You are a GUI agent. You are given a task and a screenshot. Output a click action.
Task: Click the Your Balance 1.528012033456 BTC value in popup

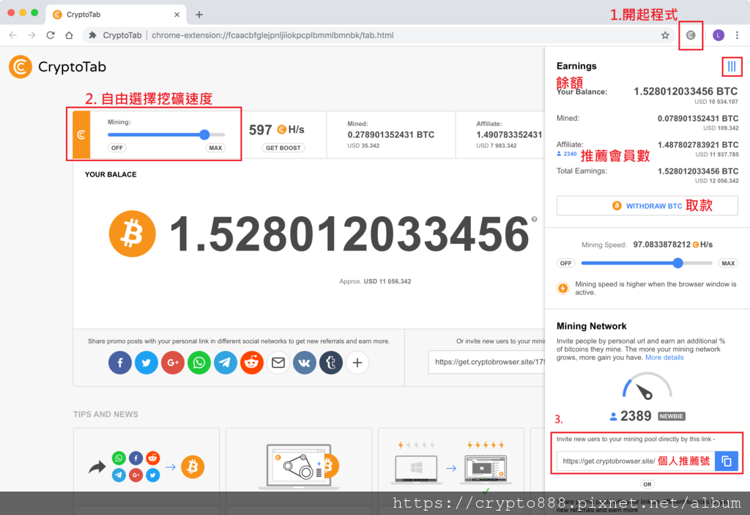(686, 92)
